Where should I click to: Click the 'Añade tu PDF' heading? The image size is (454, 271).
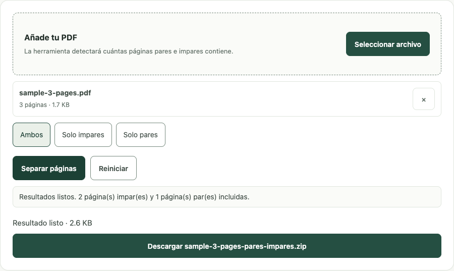50,38
